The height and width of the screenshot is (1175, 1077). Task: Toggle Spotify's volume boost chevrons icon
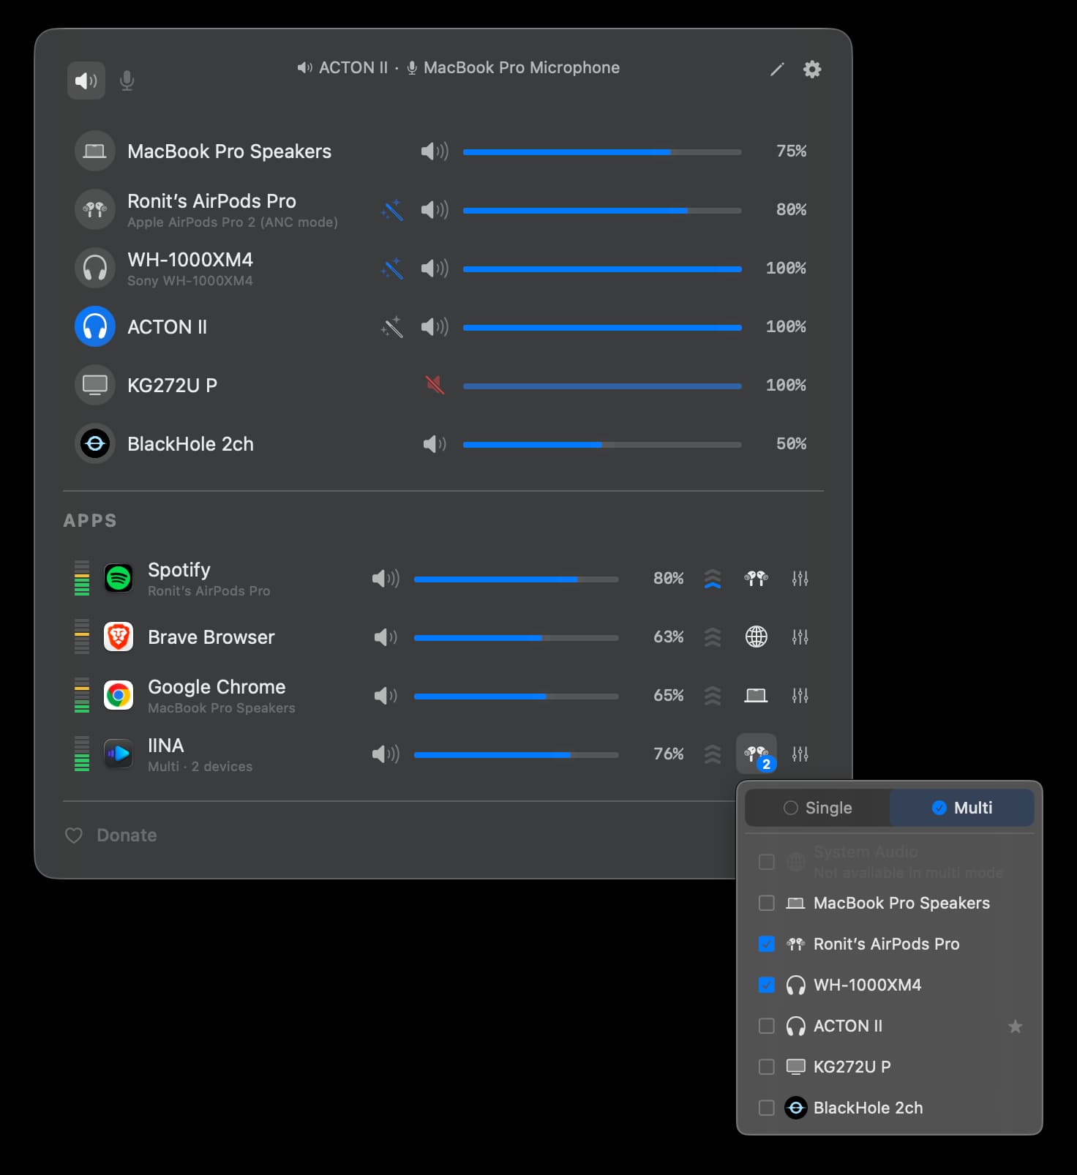click(x=713, y=579)
